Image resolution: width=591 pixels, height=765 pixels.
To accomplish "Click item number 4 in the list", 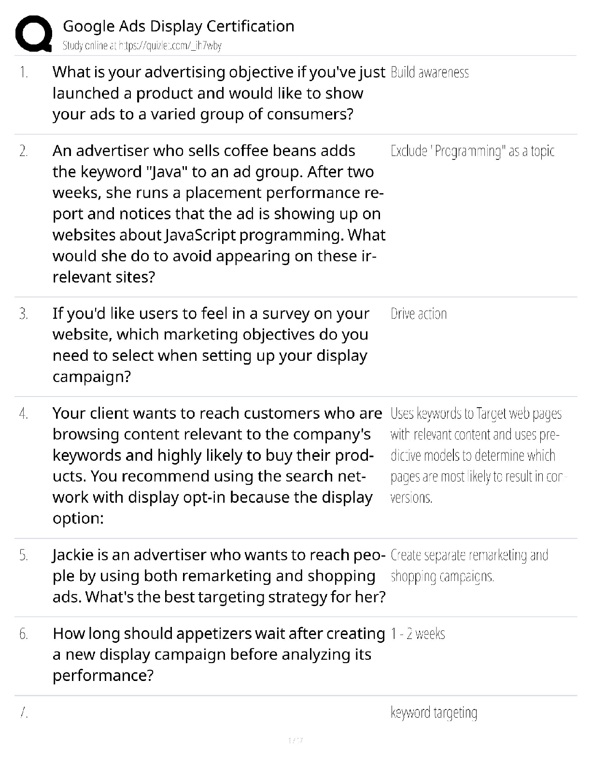I will coord(23,414).
